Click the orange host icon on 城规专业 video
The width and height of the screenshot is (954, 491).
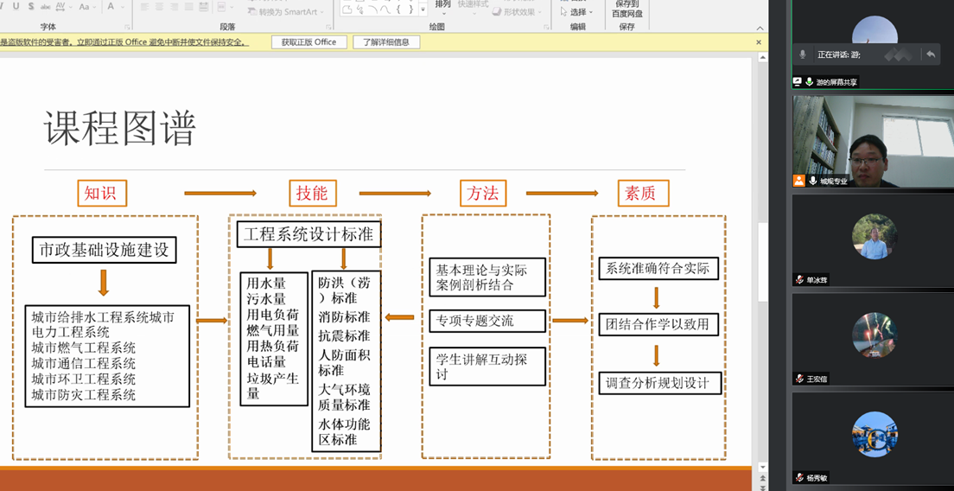tap(799, 181)
